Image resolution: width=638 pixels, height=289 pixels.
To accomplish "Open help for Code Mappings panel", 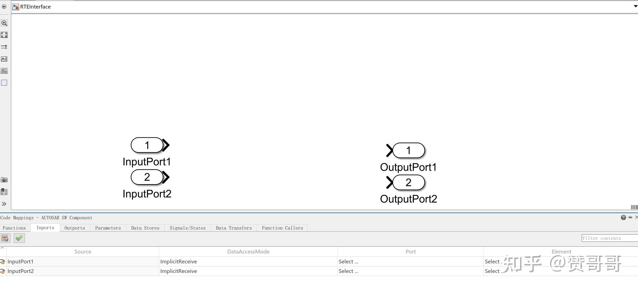I will pos(623,218).
